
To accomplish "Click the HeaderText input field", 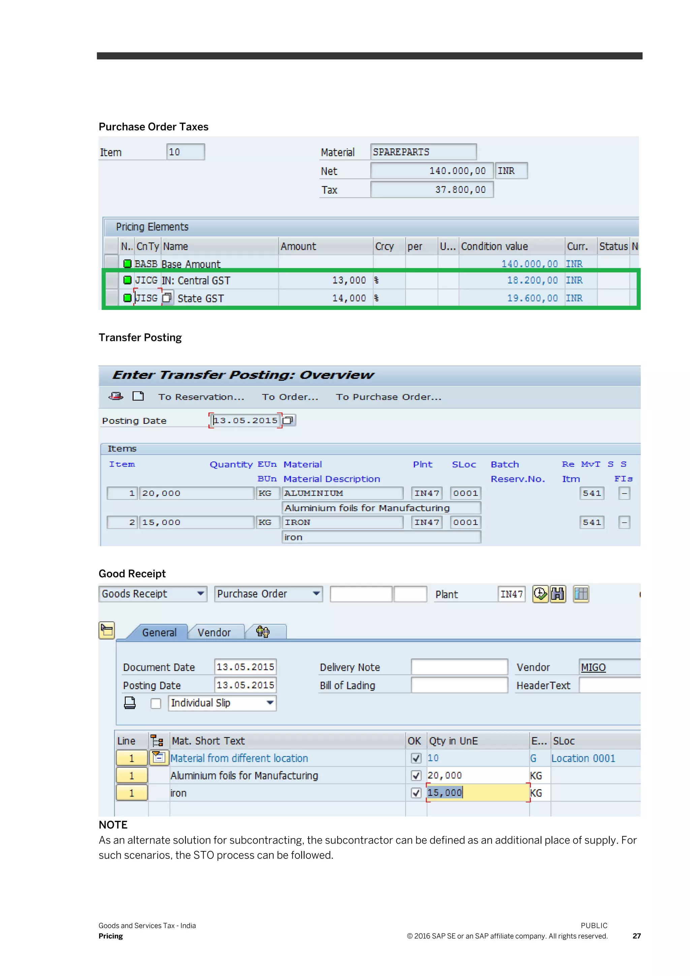I will pyautogui.click(x=610, y=685).
